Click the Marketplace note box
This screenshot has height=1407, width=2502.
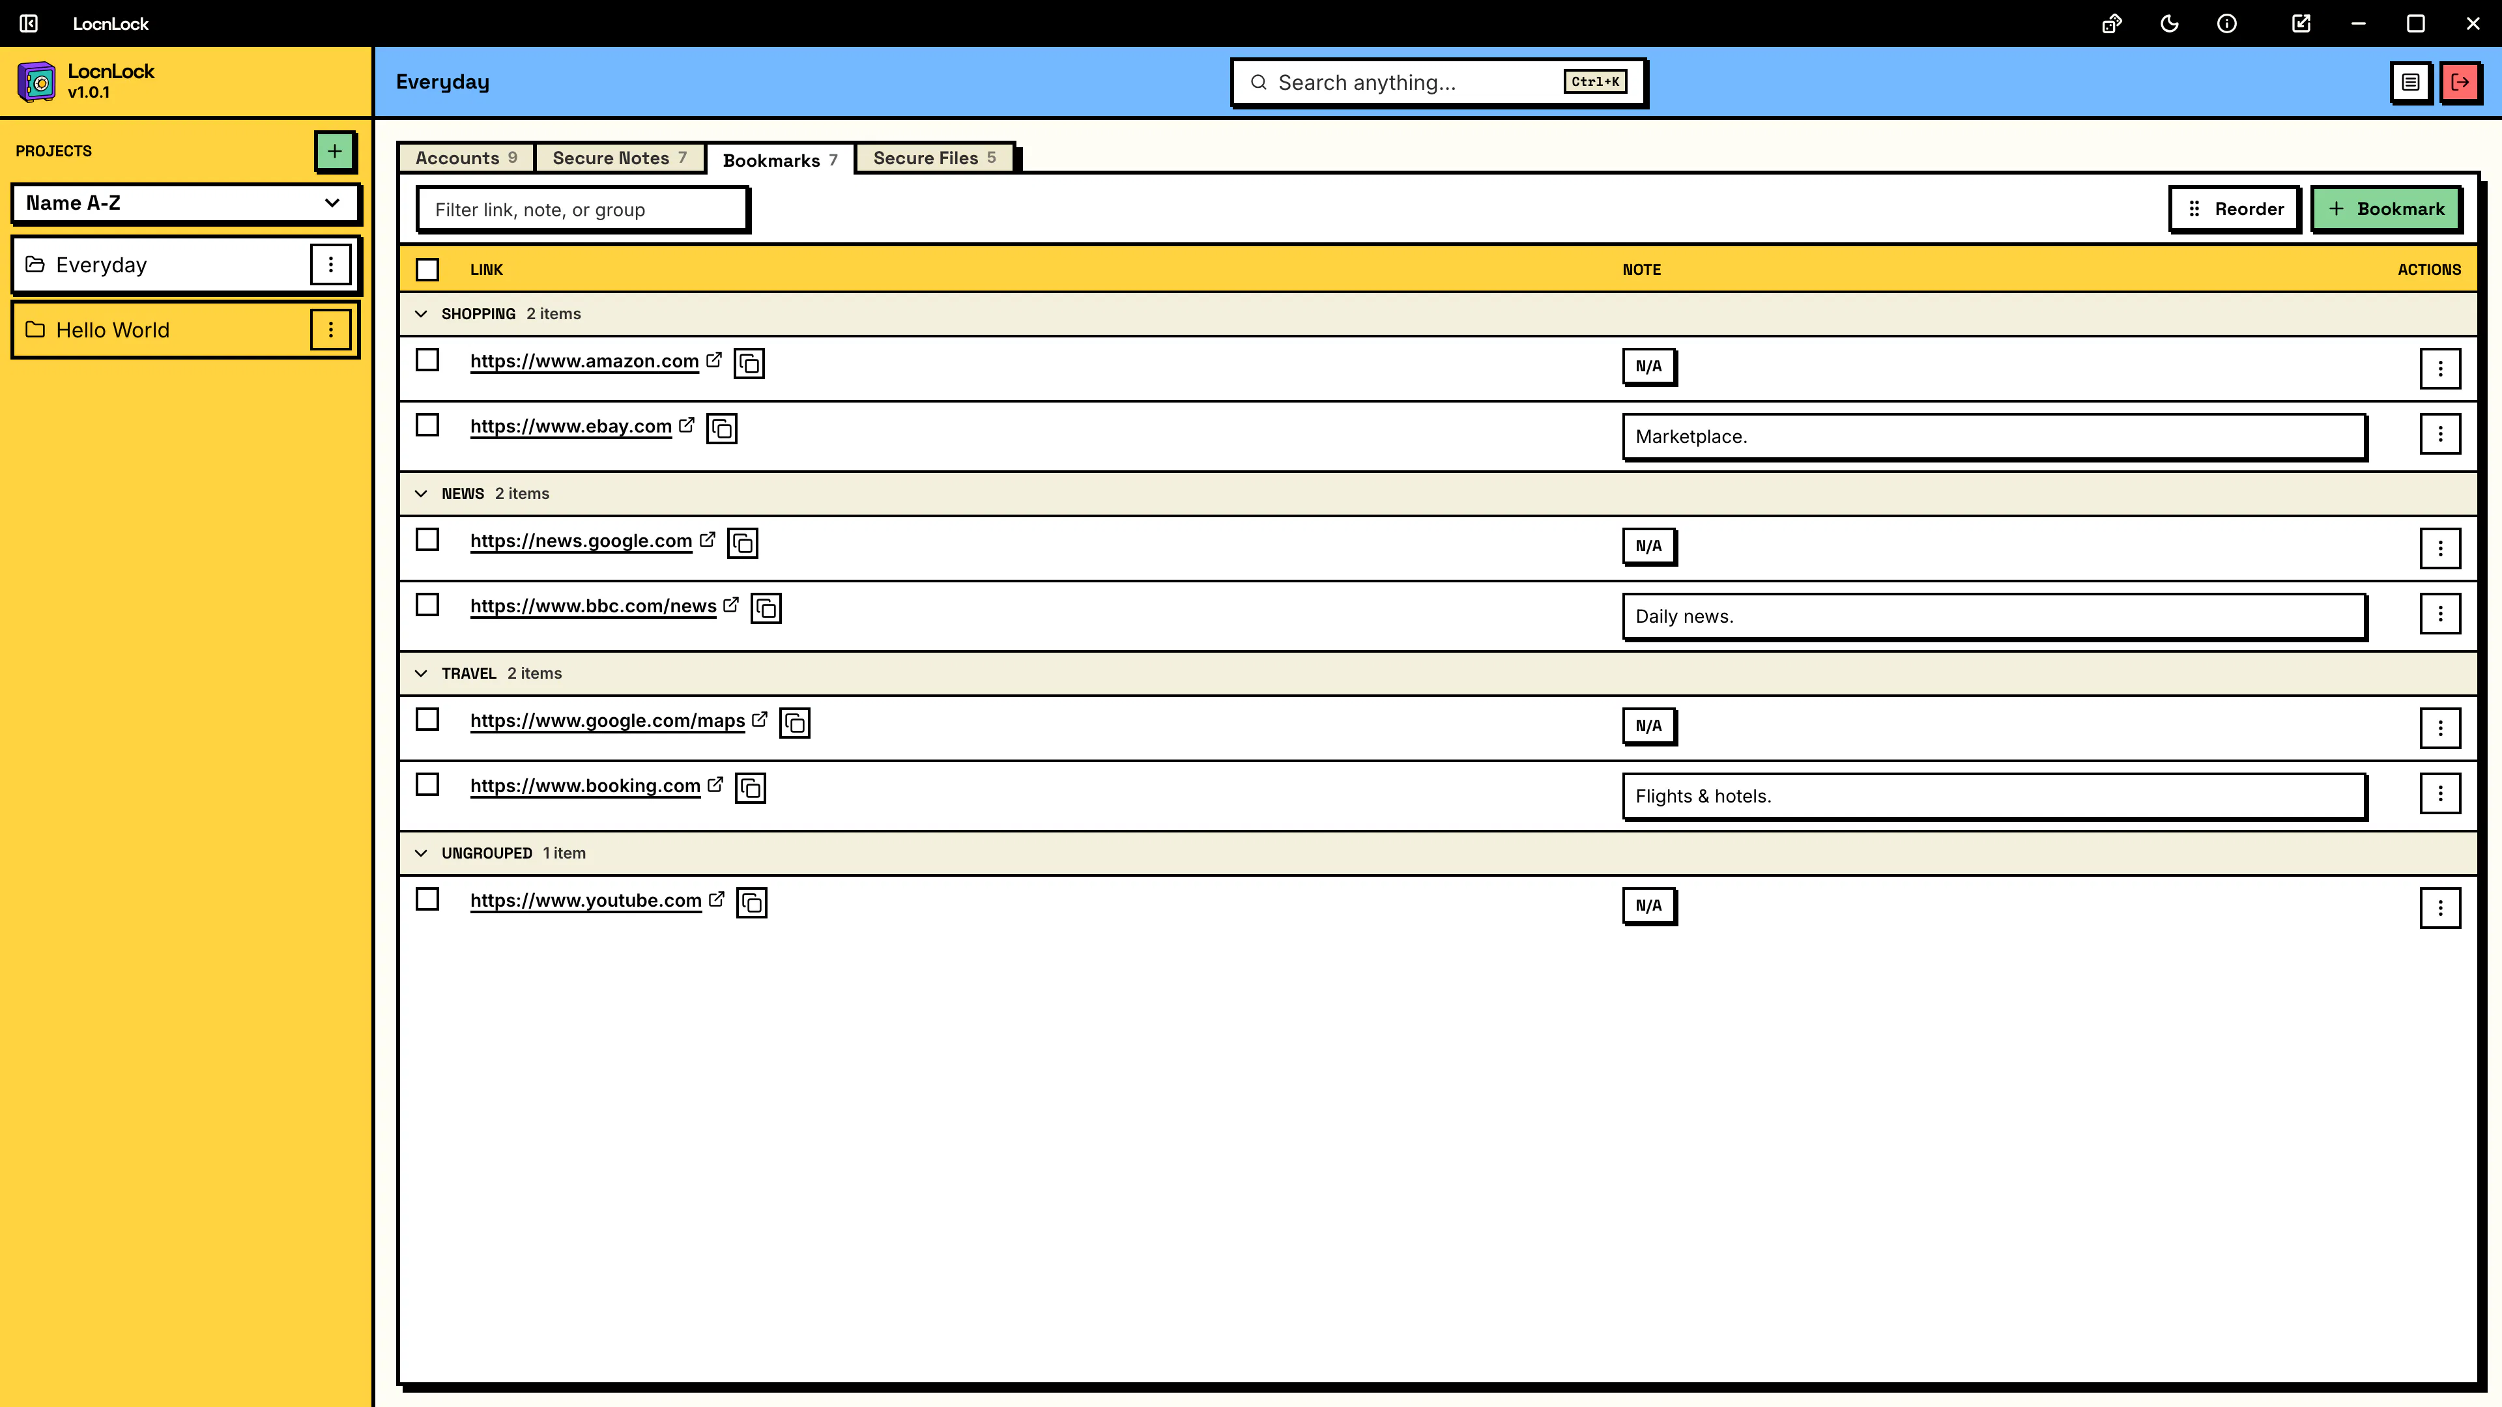point(1994,437)
